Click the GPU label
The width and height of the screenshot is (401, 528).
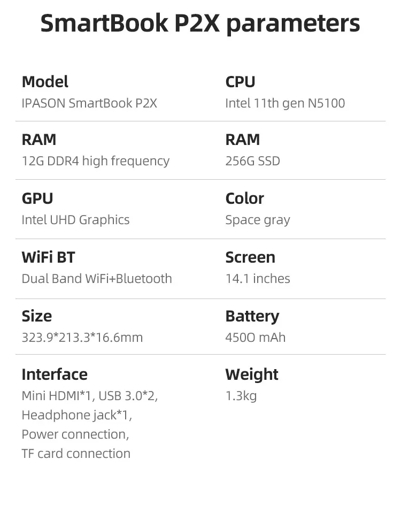pyautogui.click(x=37, y=198)
